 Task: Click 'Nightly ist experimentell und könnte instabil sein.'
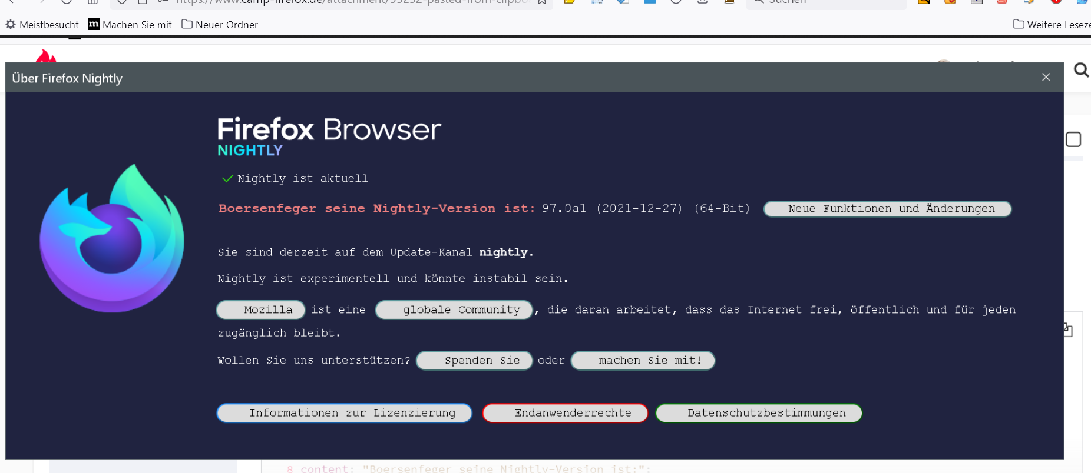click(x=393, y=279)
